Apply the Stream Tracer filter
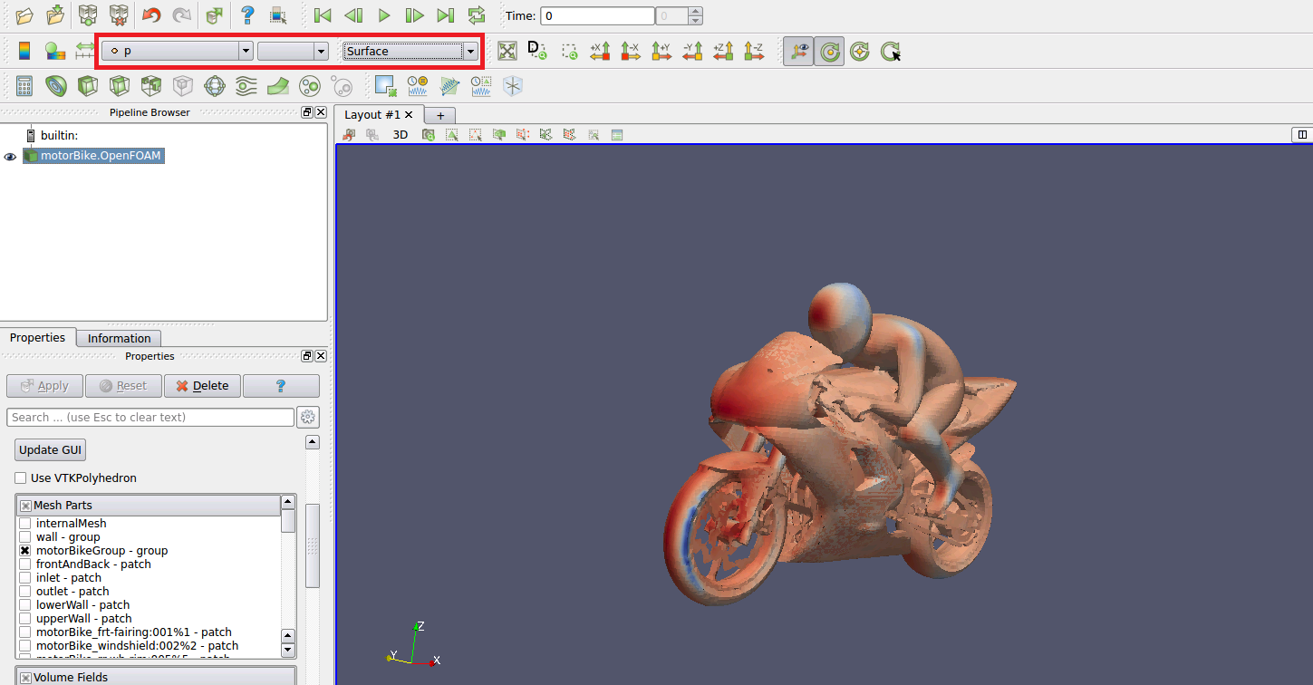The width and height of the screenshot is (1313, 685). 246,86
